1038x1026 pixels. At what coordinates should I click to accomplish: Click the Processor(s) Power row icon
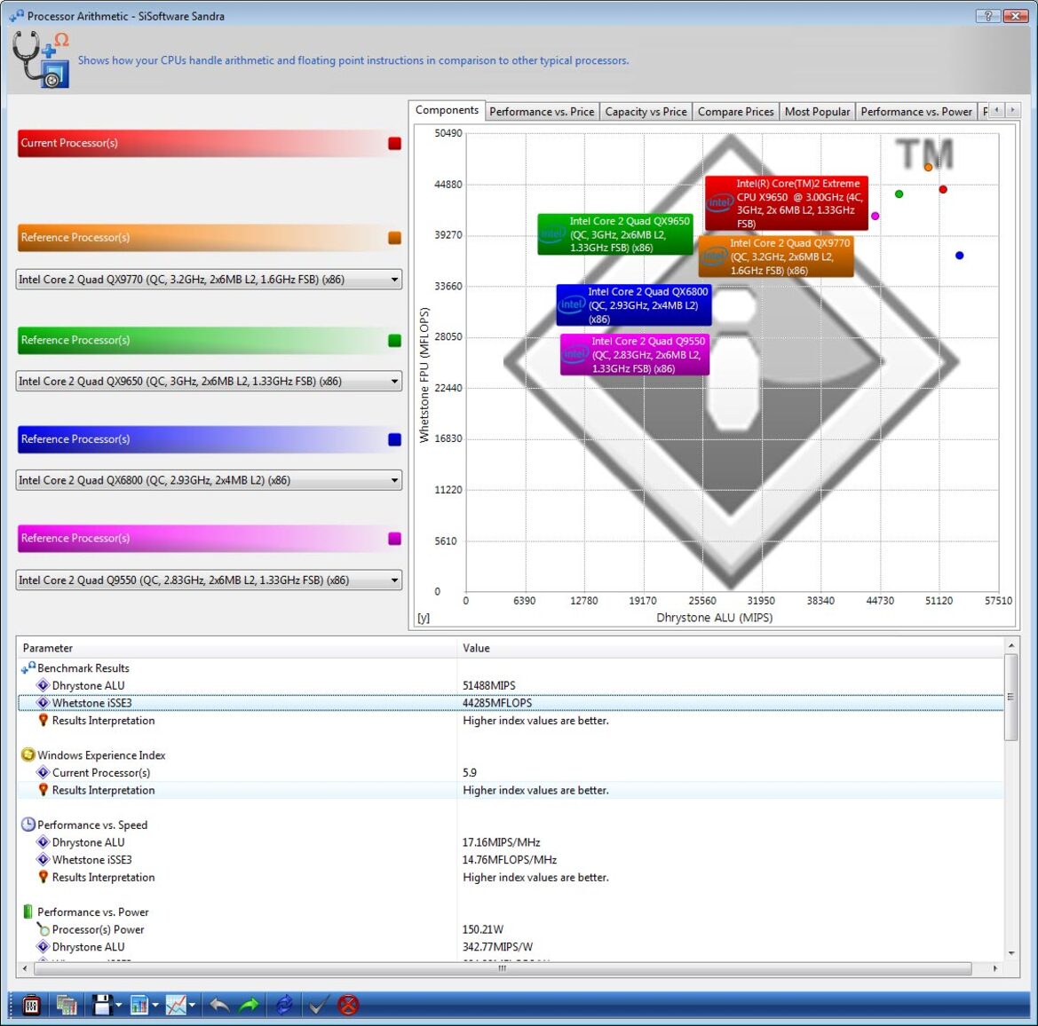[43, 929]
